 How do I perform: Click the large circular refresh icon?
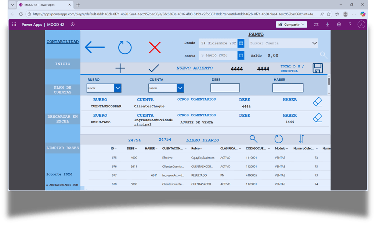(x=125, y=47)
